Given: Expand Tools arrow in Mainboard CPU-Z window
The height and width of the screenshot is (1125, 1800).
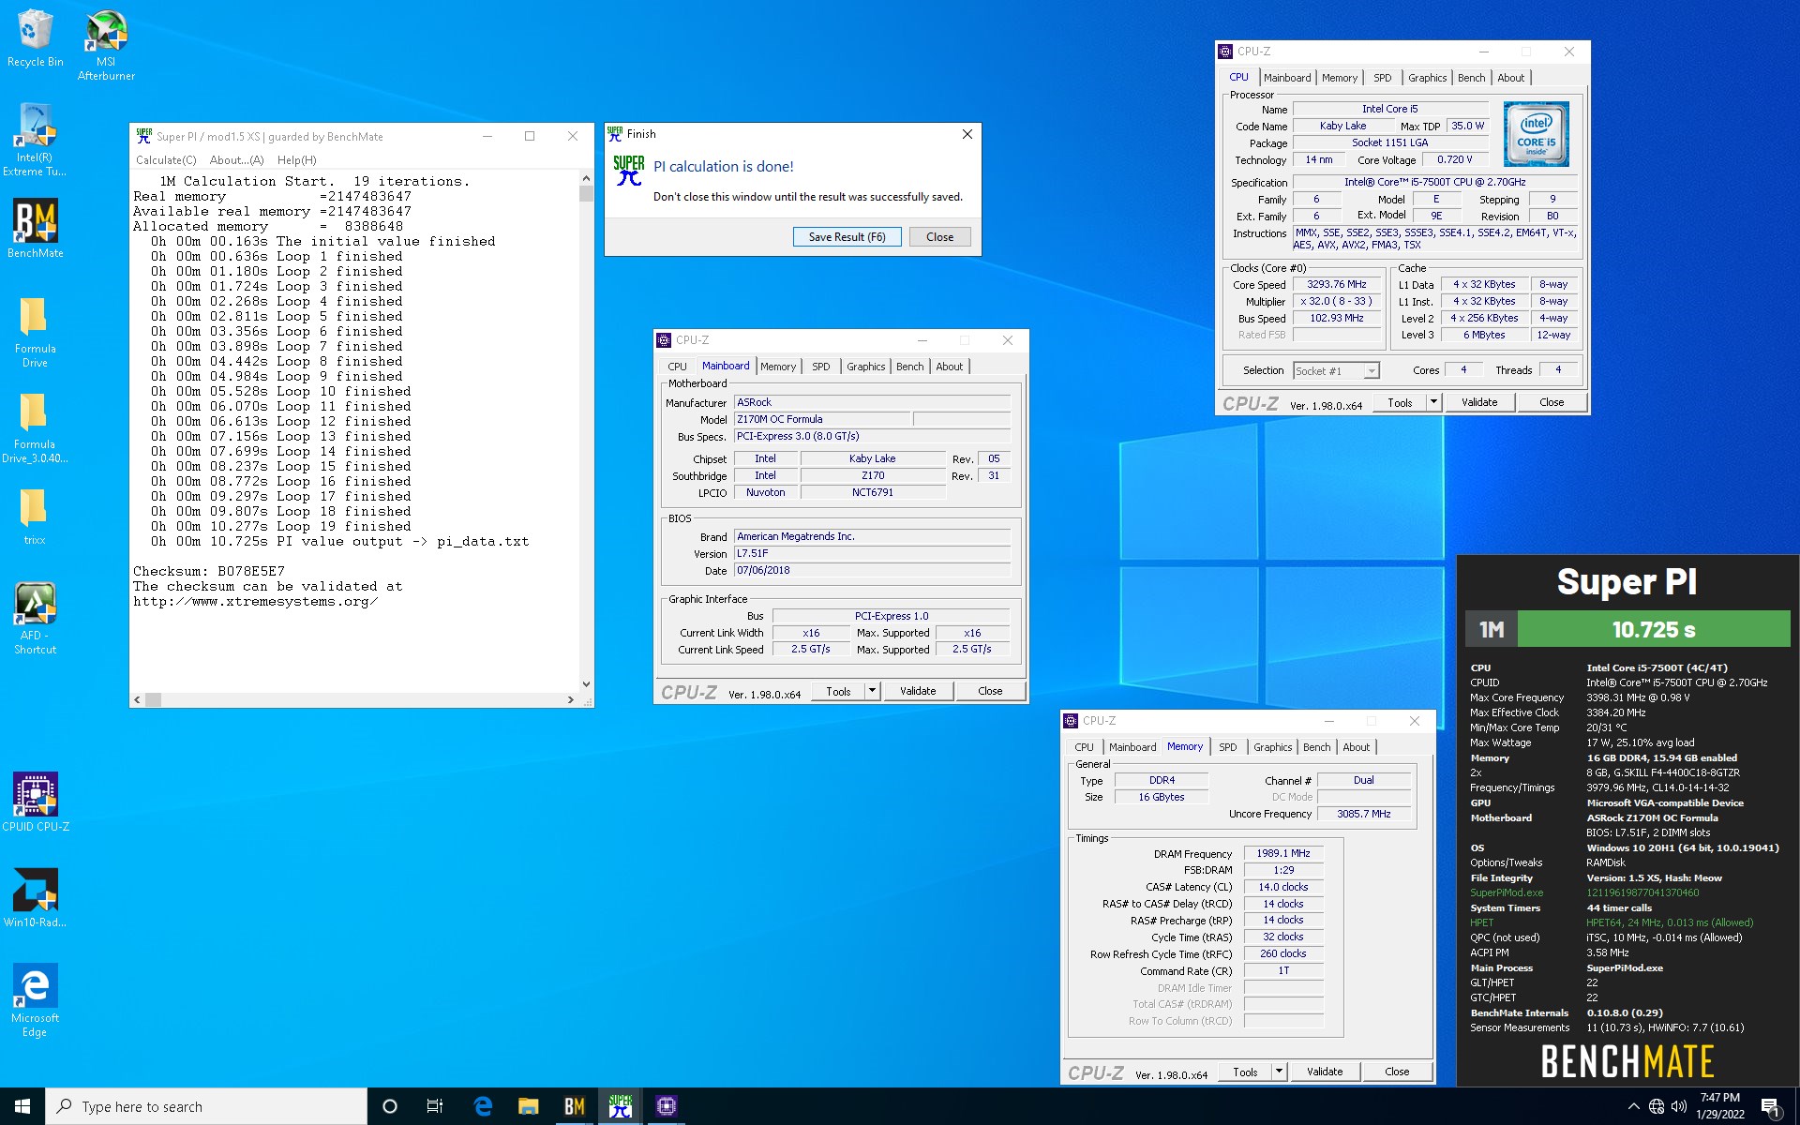Looking at the screenshot, I should point(872,691).
